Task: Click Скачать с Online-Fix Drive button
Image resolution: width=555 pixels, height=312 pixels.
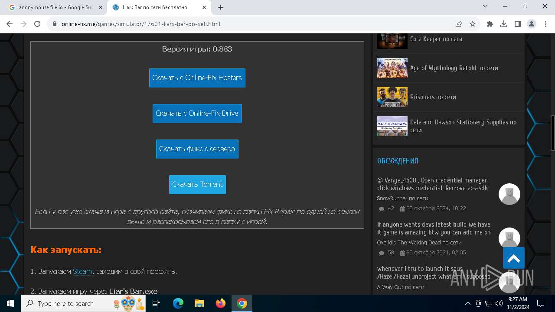Action: (197, 114)
